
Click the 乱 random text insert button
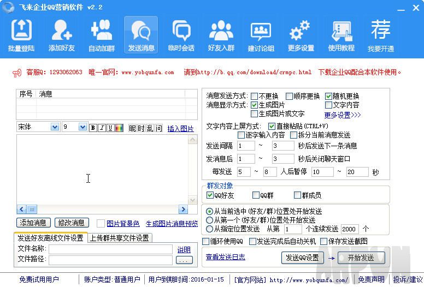pyautogui.click(x=150, y=128)
